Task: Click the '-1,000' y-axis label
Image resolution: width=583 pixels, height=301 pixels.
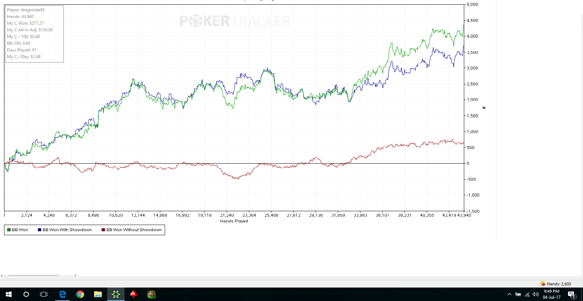Action: pos(473,195)
